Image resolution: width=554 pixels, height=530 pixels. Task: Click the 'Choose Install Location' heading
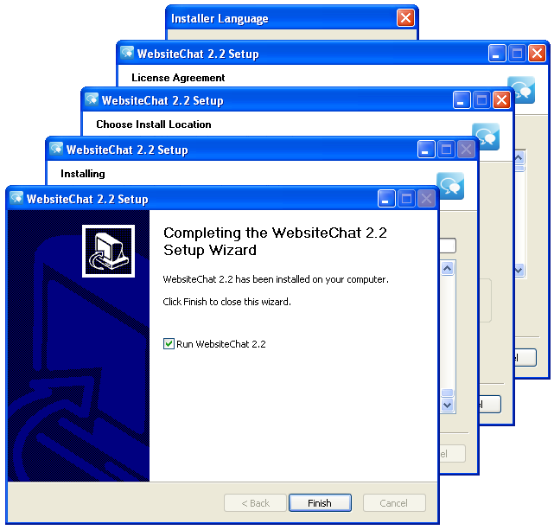pyautogui.click(x=154, y=124)
